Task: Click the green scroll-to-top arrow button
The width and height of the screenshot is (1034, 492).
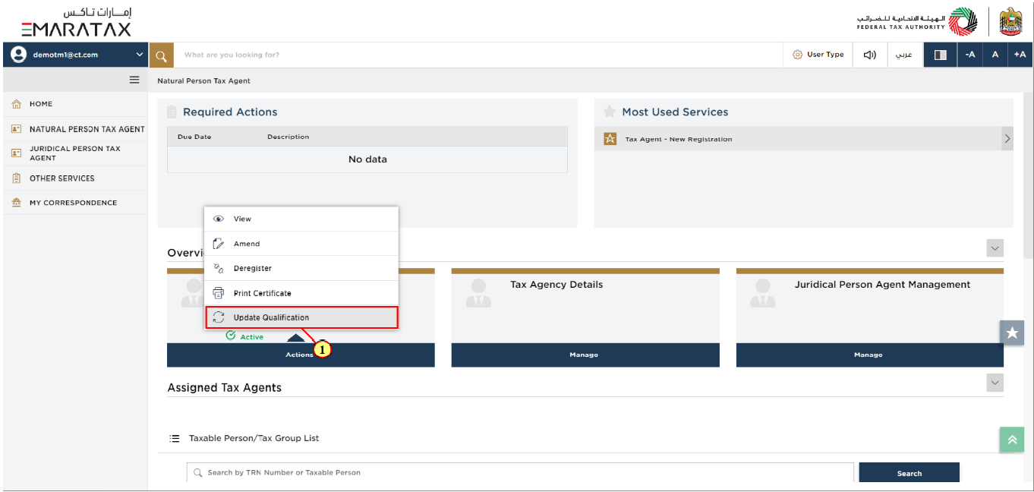Action: coord(1012,440)
